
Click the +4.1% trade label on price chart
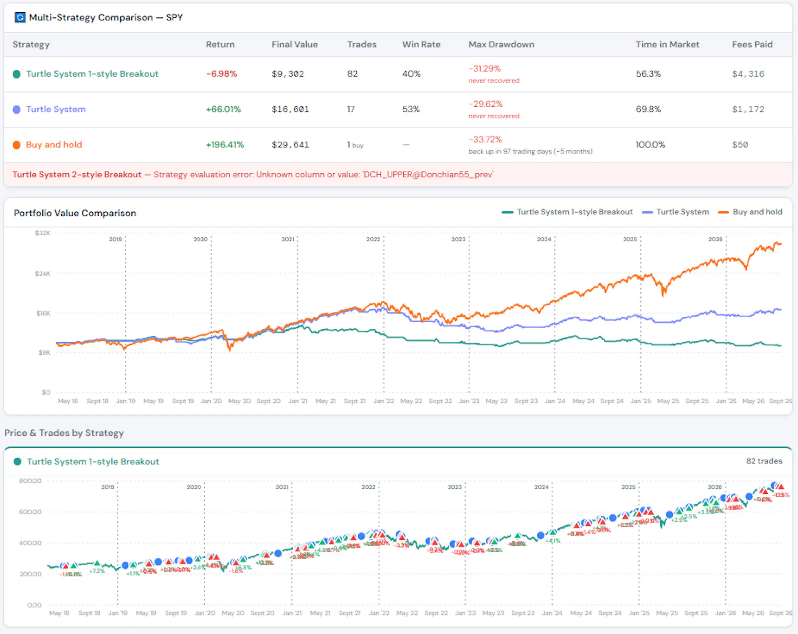tap(553, 541)
